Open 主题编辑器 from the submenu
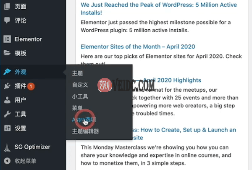Screen dimensions: 252x170 click(x=85, y=131)
